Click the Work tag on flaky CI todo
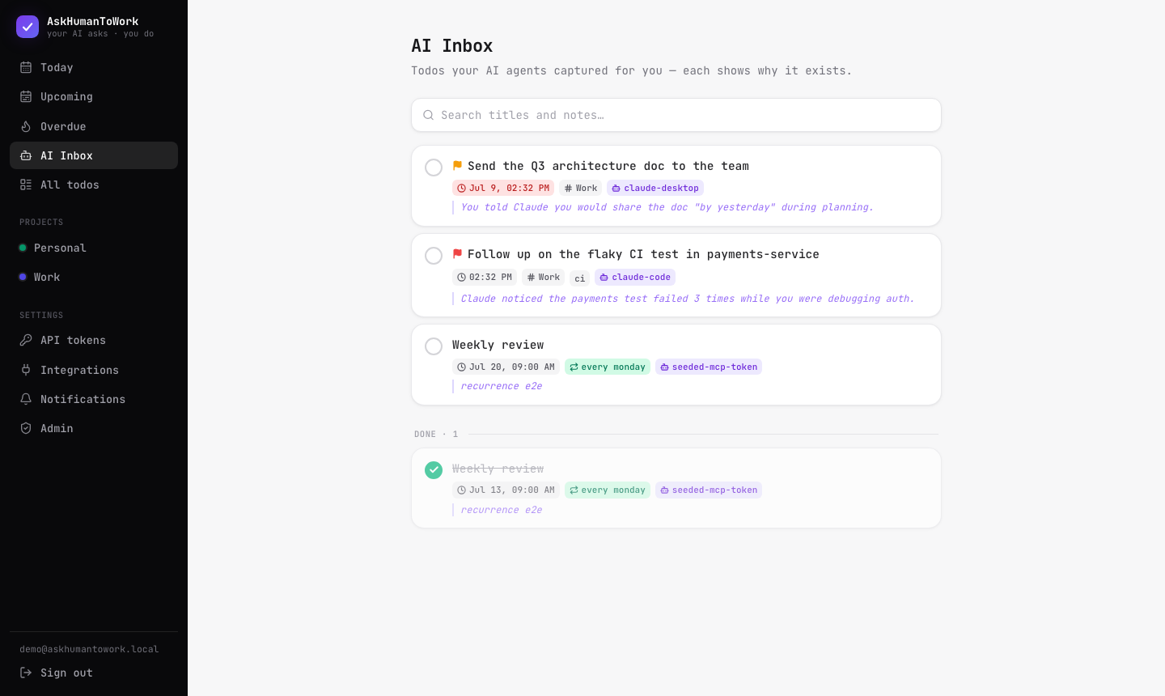The height and width of the screenshot is (696, 1165). 544,277
